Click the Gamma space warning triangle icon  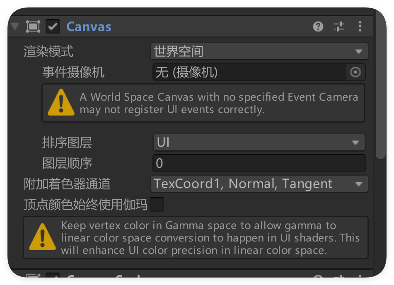tap(43, 237)
